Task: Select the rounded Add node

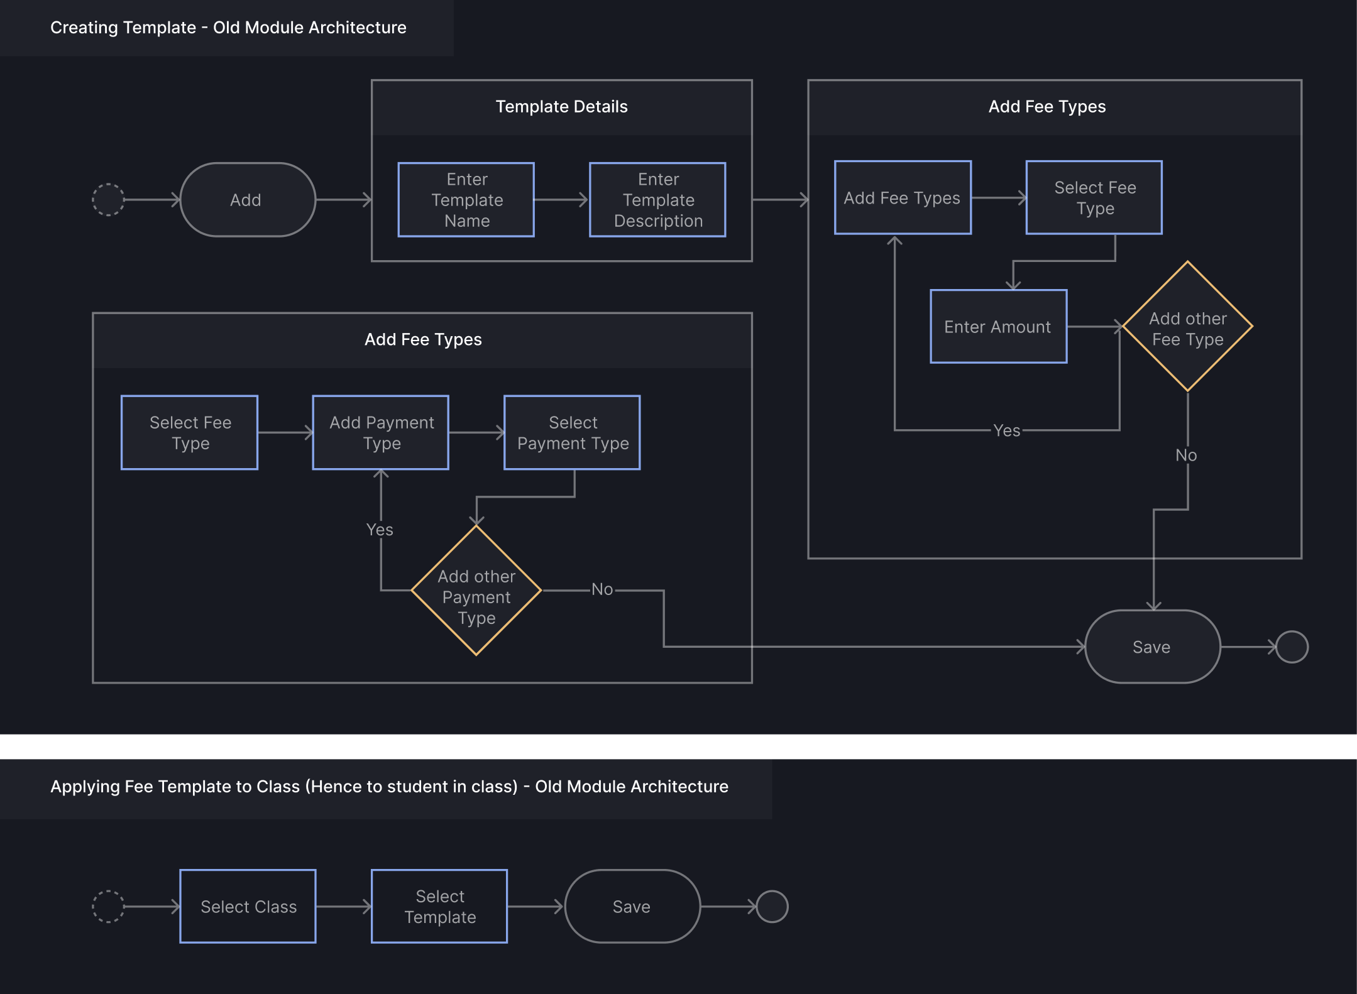Action: 248,200
